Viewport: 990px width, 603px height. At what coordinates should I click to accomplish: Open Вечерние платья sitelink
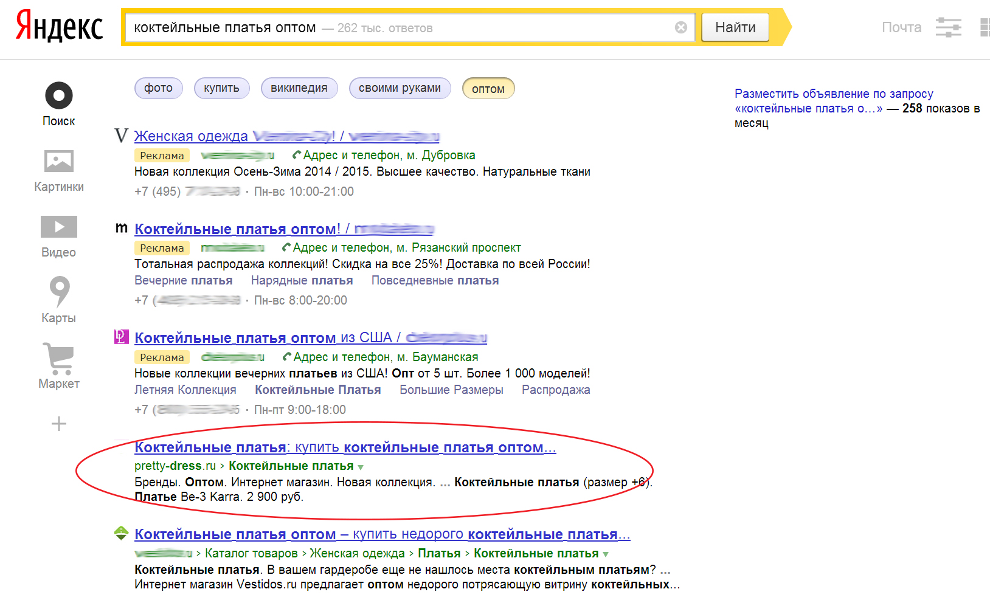point(184,280)
